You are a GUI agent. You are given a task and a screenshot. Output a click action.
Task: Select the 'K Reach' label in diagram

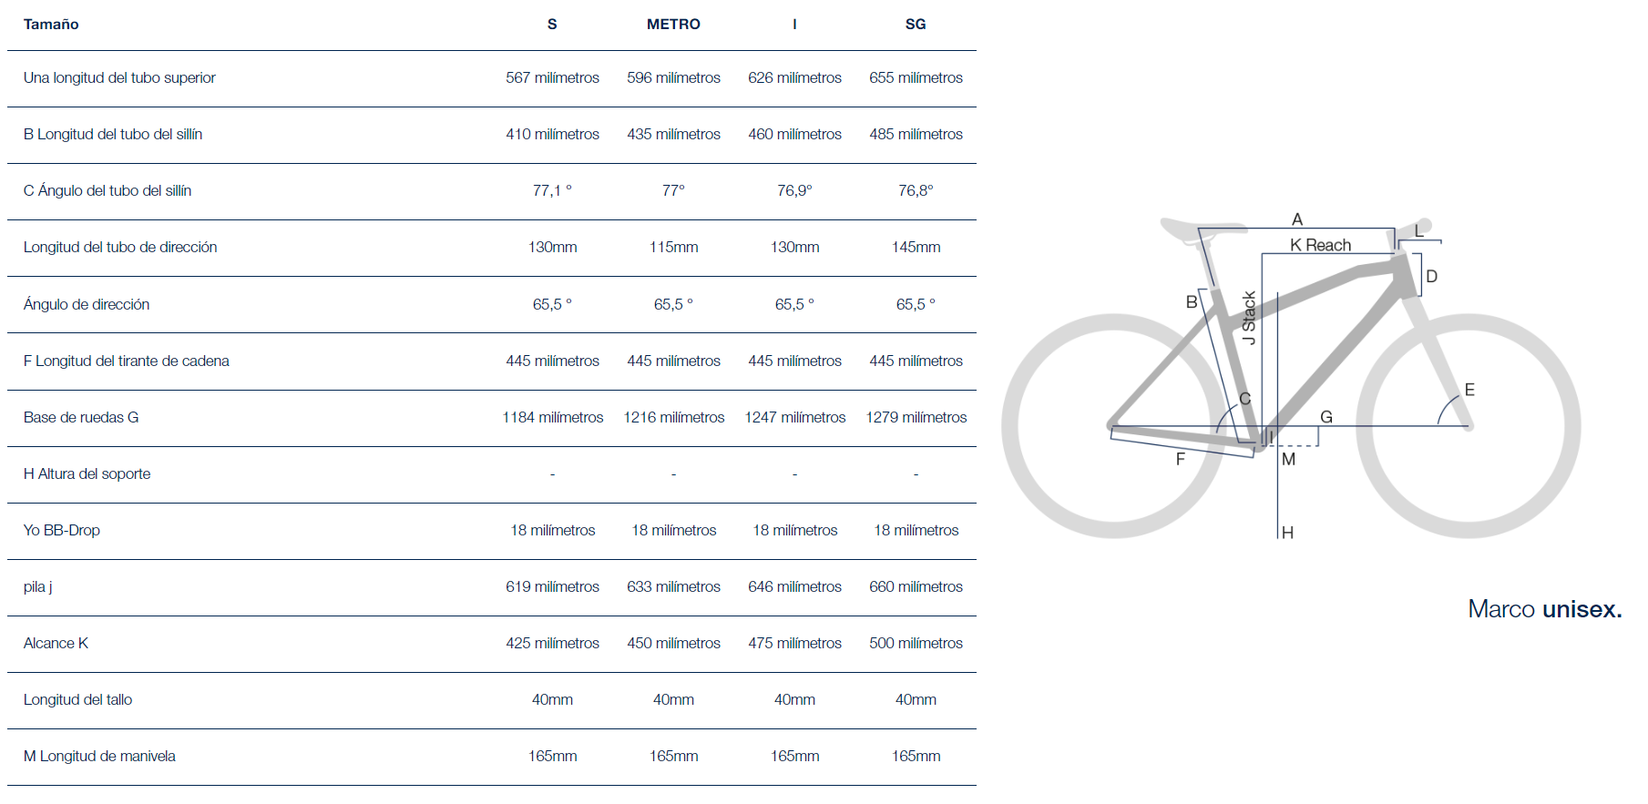pos(1320,245)
